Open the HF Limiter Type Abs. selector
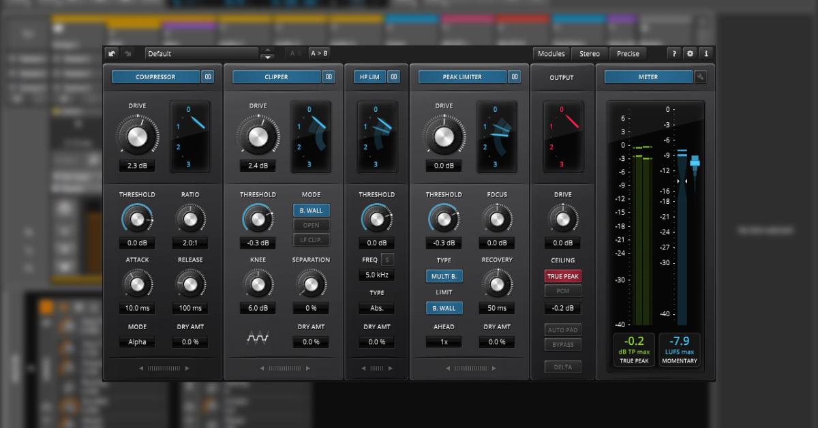The image size is (818, 428). pos(377,308)
